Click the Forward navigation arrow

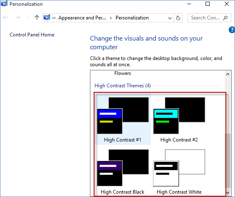click(18, 18)
